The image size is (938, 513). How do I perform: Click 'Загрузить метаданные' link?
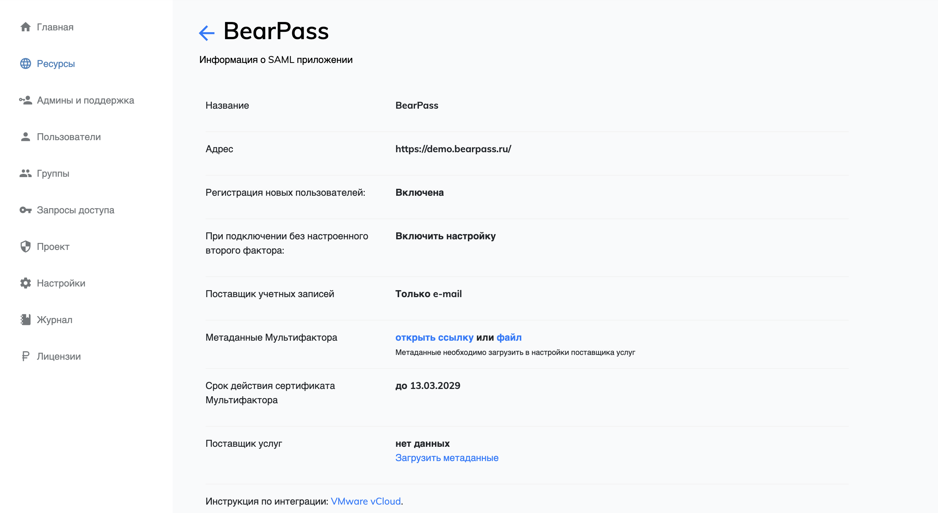pyautogui.click(x=447, y=458)
